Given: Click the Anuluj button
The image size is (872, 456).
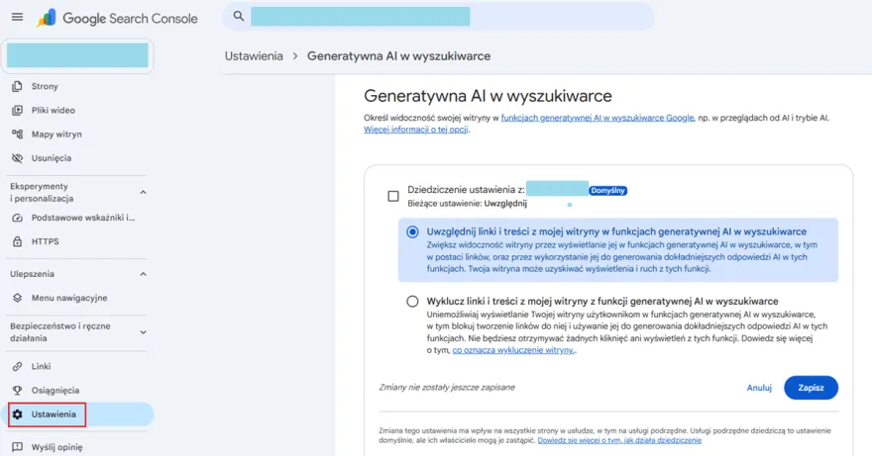Looking at the screenshot, I should click(x=759, y=388).
